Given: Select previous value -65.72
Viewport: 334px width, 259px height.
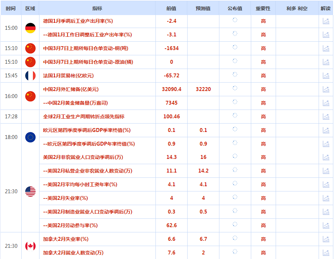Looking at the screenshot, I should (x=172, y=76).
